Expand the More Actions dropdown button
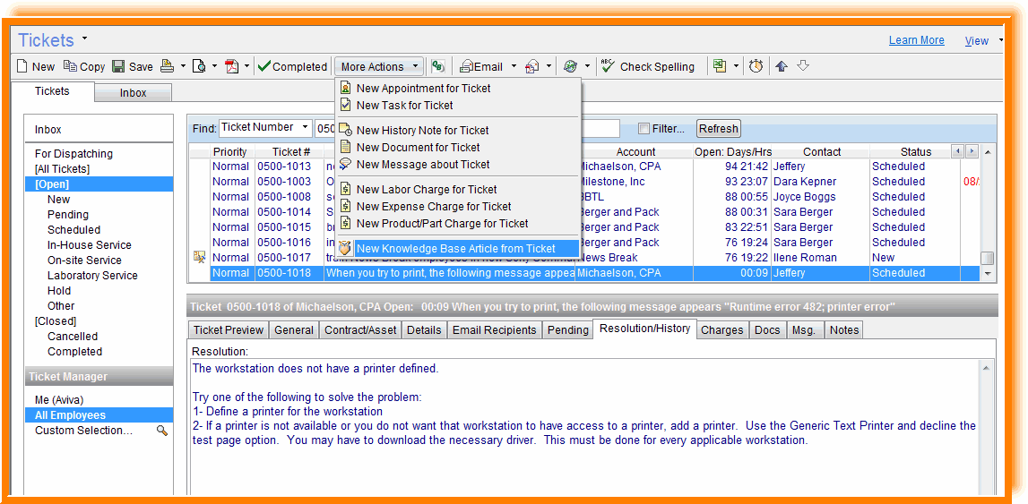Screen dimensions: 1028x504 click(378, 66)
